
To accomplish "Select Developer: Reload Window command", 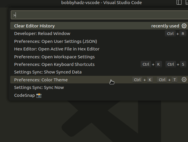I will (x=99, y=34).
